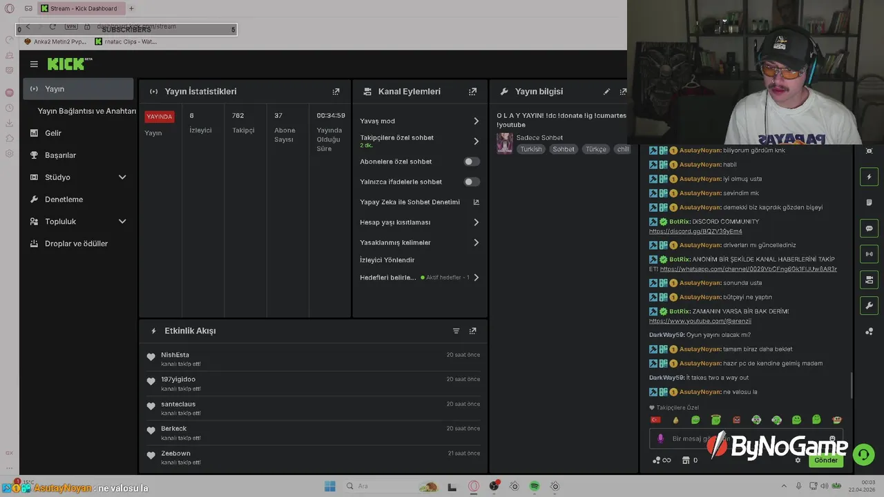Pop out the Yayın İstatistikleri panel
Viewport: 884px width, 497px height.
pyautogui.click(x=336, y=91)
